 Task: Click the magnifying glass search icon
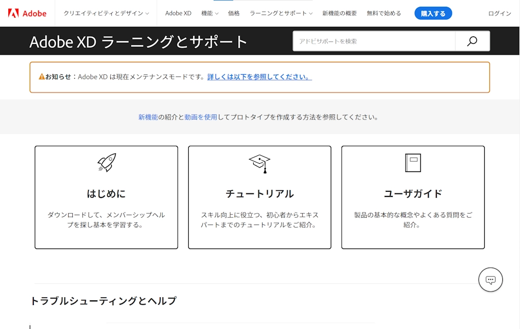pos(472,41)
